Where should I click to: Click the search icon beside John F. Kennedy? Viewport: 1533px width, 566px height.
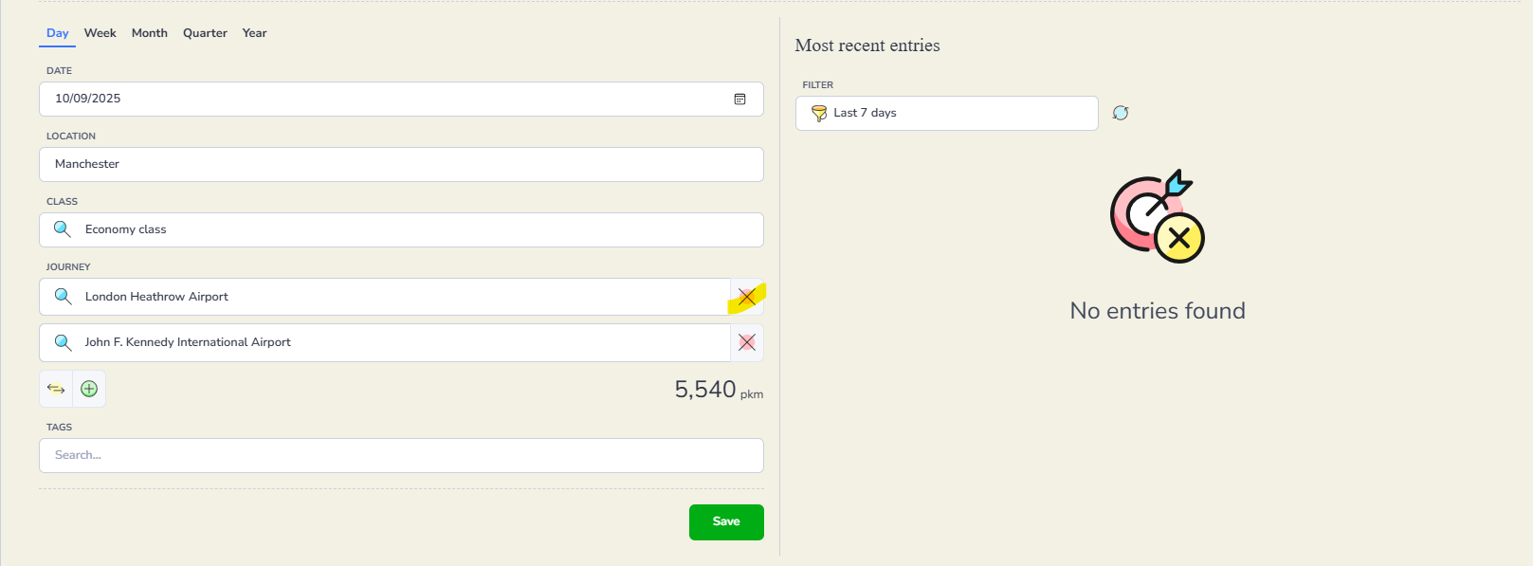coord(63,342)
